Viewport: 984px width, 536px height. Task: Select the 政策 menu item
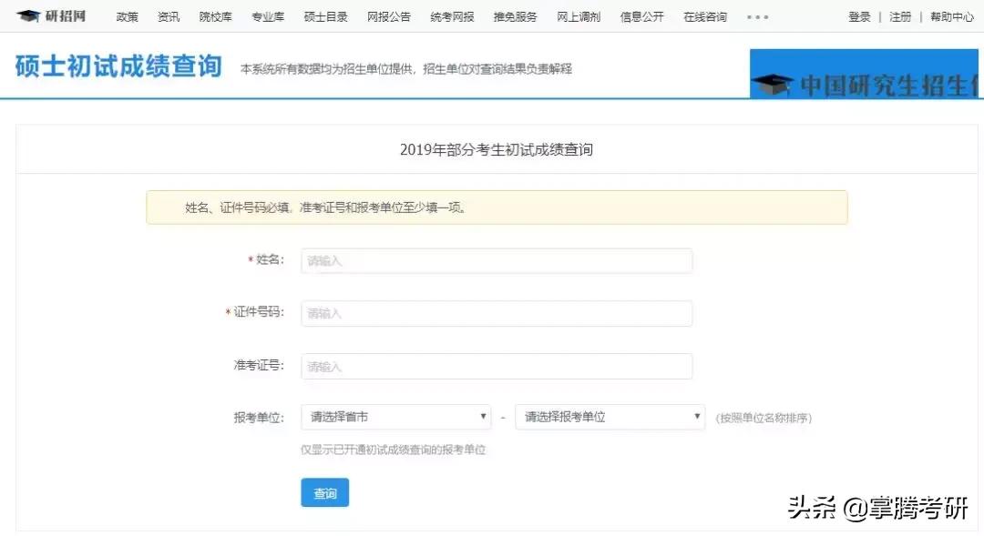coord(127,15)
